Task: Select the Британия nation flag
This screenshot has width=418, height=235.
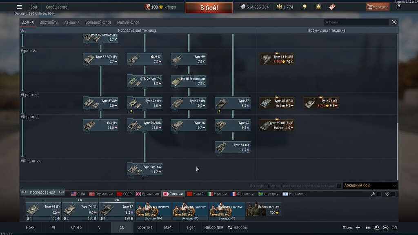Action: pos(147,194)
